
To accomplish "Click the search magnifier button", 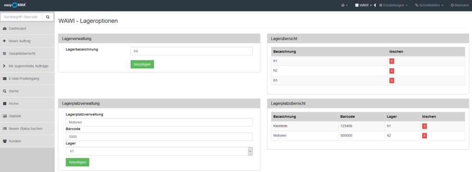I will tap(48, 17).
